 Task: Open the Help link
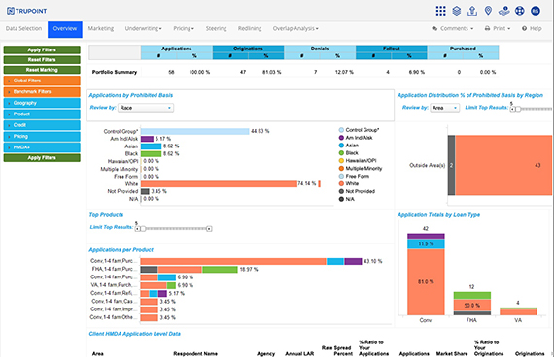[x=532, y=28]
